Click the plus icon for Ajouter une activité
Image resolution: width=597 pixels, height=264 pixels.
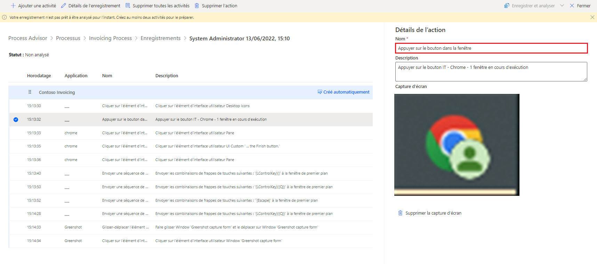[13, 6]
